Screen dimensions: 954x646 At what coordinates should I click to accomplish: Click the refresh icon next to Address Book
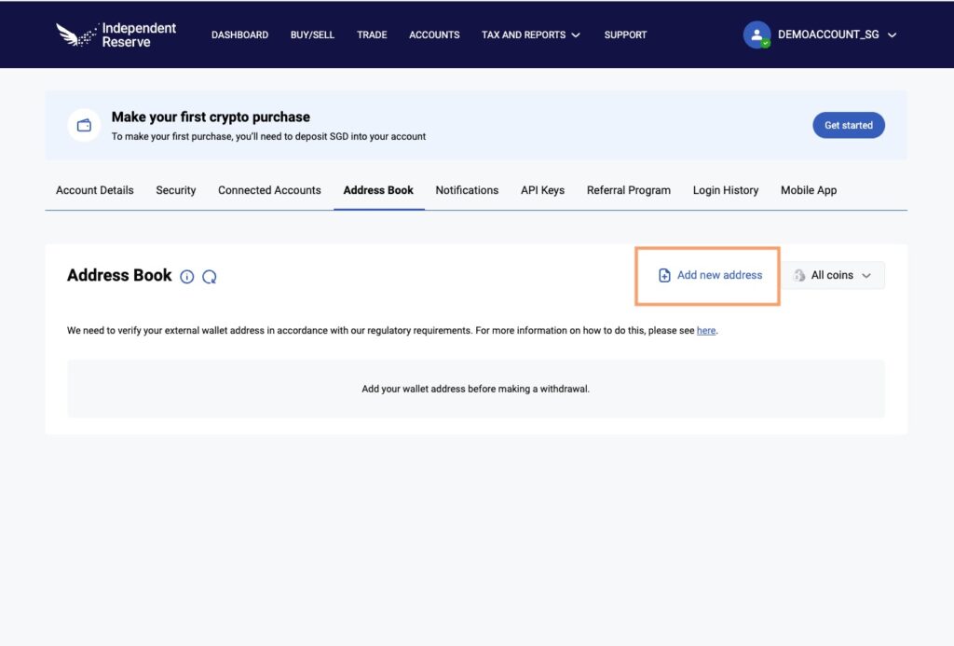pos(210,276)
